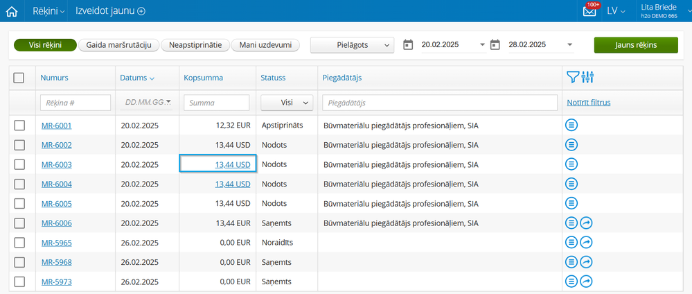Expand the Pielāgots period dropdown
Screen dimensions: 692x294
pyautogui.click(x=352, y=45)
